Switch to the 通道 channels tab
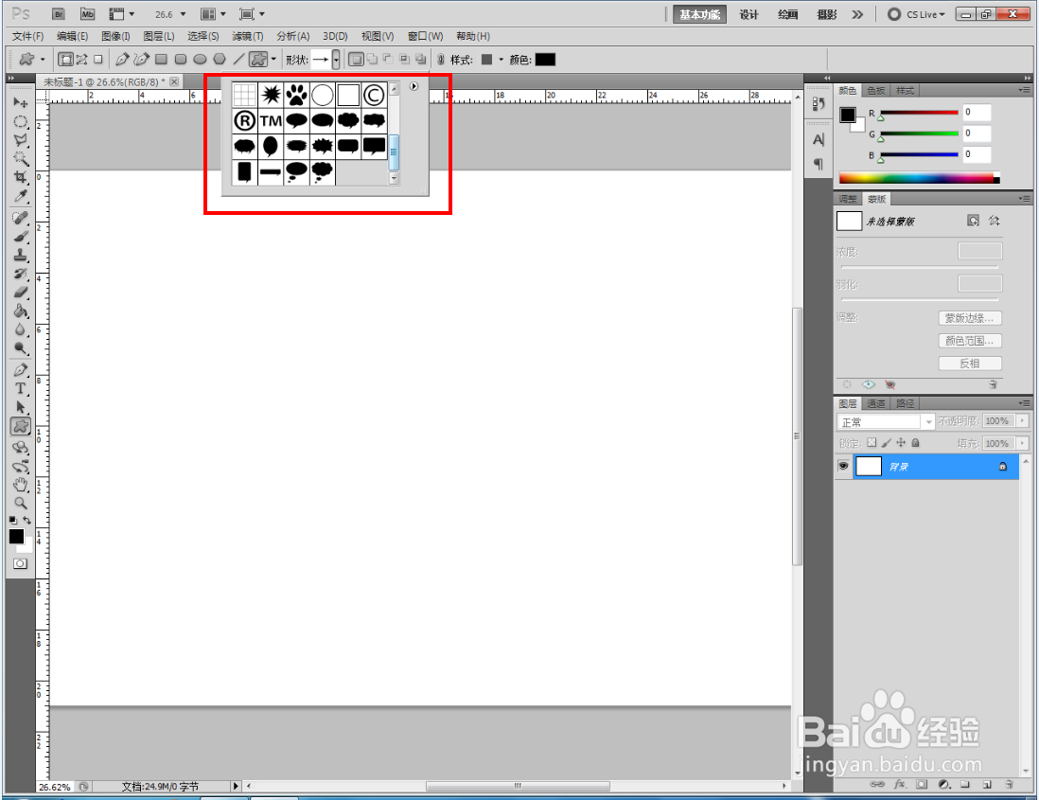The width and height of the screenshot is (1039, 800). [876, 403]
